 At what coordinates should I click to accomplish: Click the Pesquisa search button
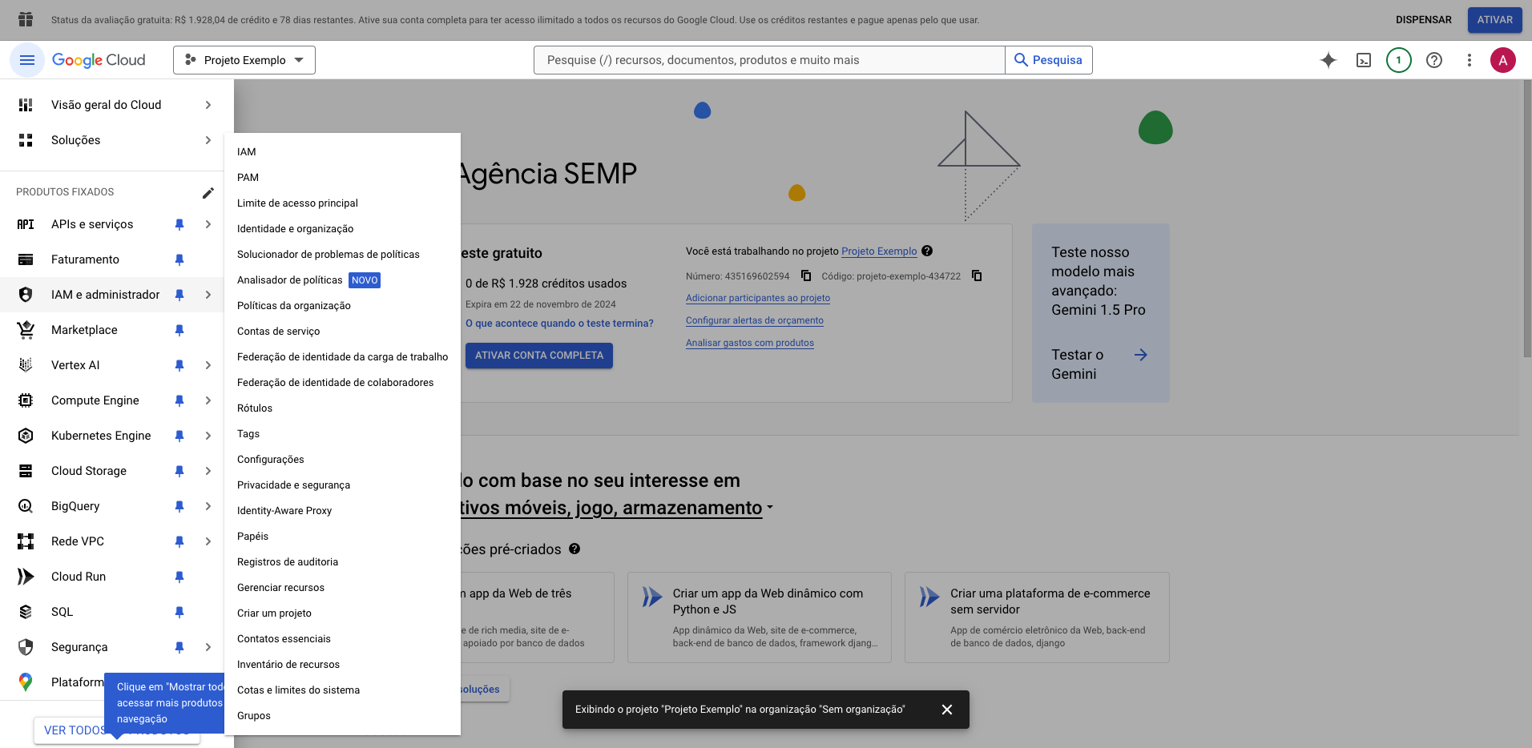(x=1049, y=60)
